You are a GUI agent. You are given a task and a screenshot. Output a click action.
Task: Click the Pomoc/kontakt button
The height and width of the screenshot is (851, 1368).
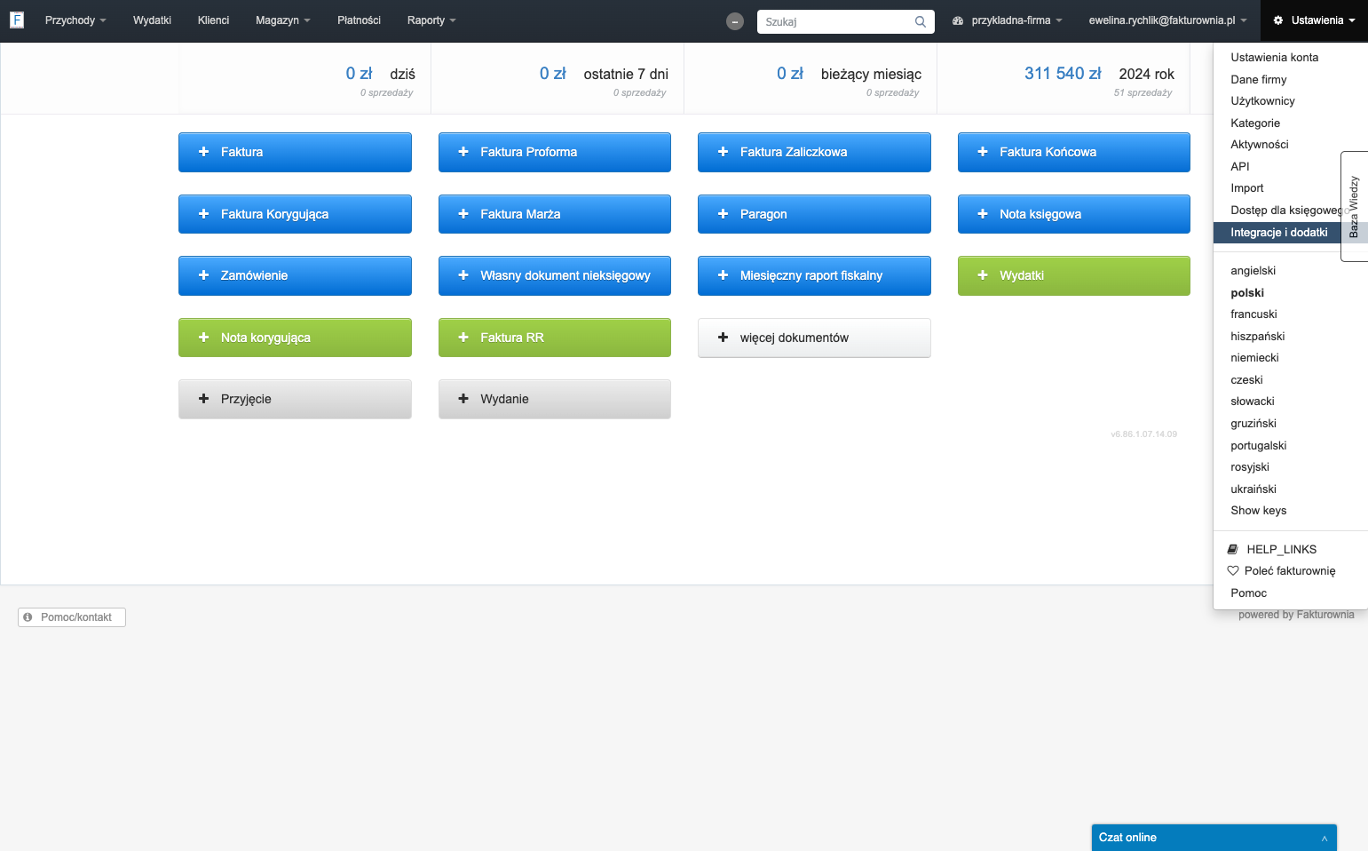pos(72,617)
